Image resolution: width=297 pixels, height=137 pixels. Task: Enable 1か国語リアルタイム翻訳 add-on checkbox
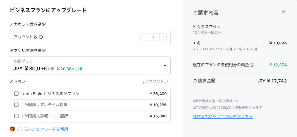(16, 105)
